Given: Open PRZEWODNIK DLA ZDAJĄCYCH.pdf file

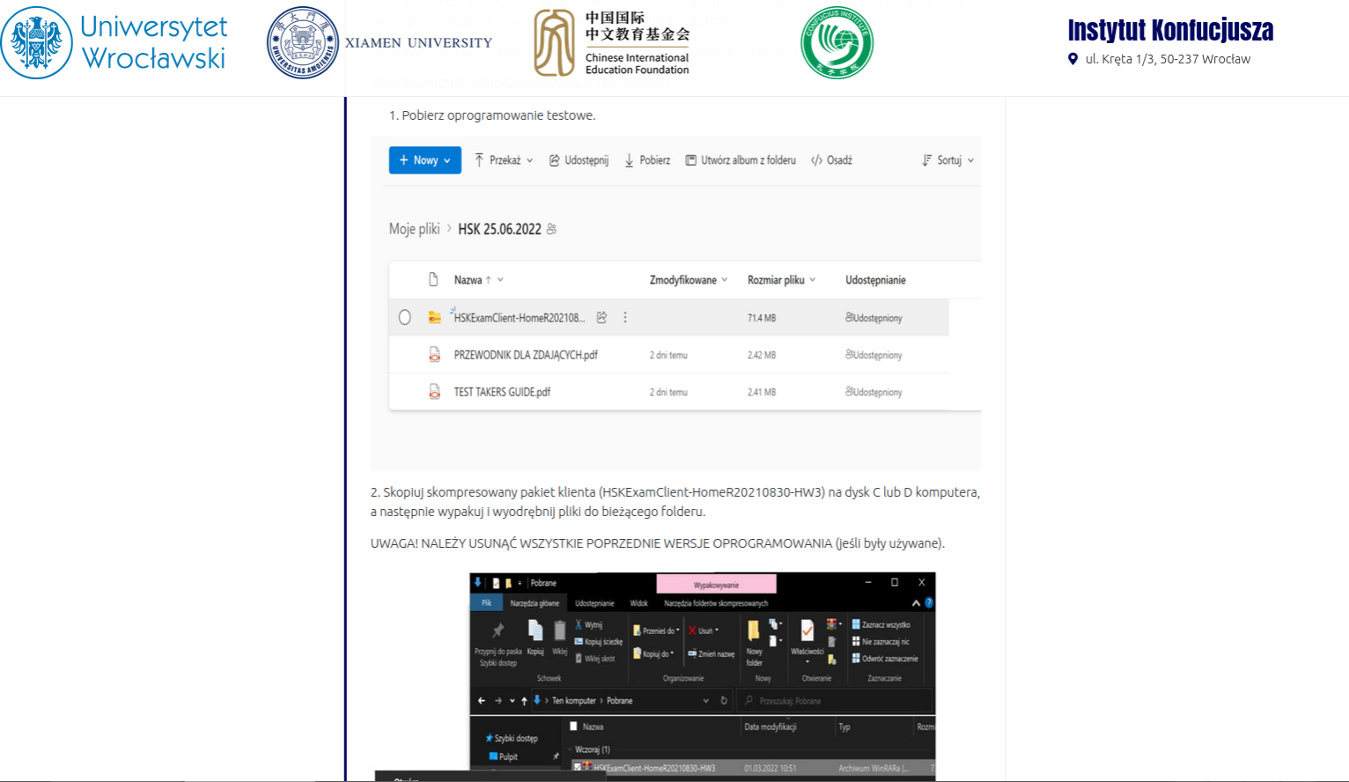Looking at the screenshot, I should click(x=525, y=355).
